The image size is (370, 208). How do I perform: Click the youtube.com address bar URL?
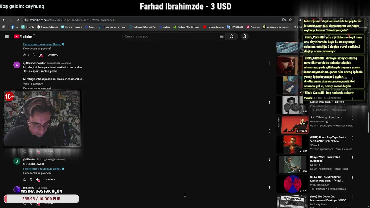(x=73, y=20)
